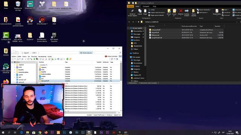Click Copiar ruta de acceso in ribbon

pos(157,12)
